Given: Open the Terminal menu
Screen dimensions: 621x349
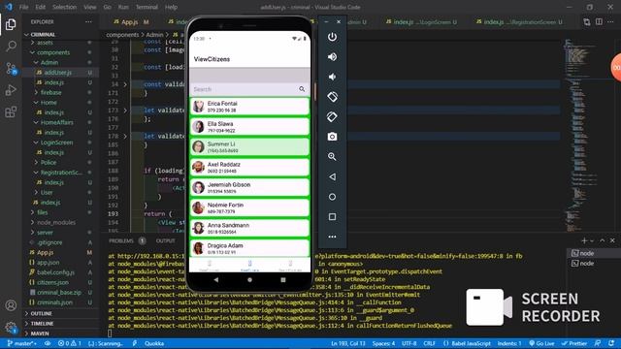Looking at the screenshot, I should (x=147, y=7).
